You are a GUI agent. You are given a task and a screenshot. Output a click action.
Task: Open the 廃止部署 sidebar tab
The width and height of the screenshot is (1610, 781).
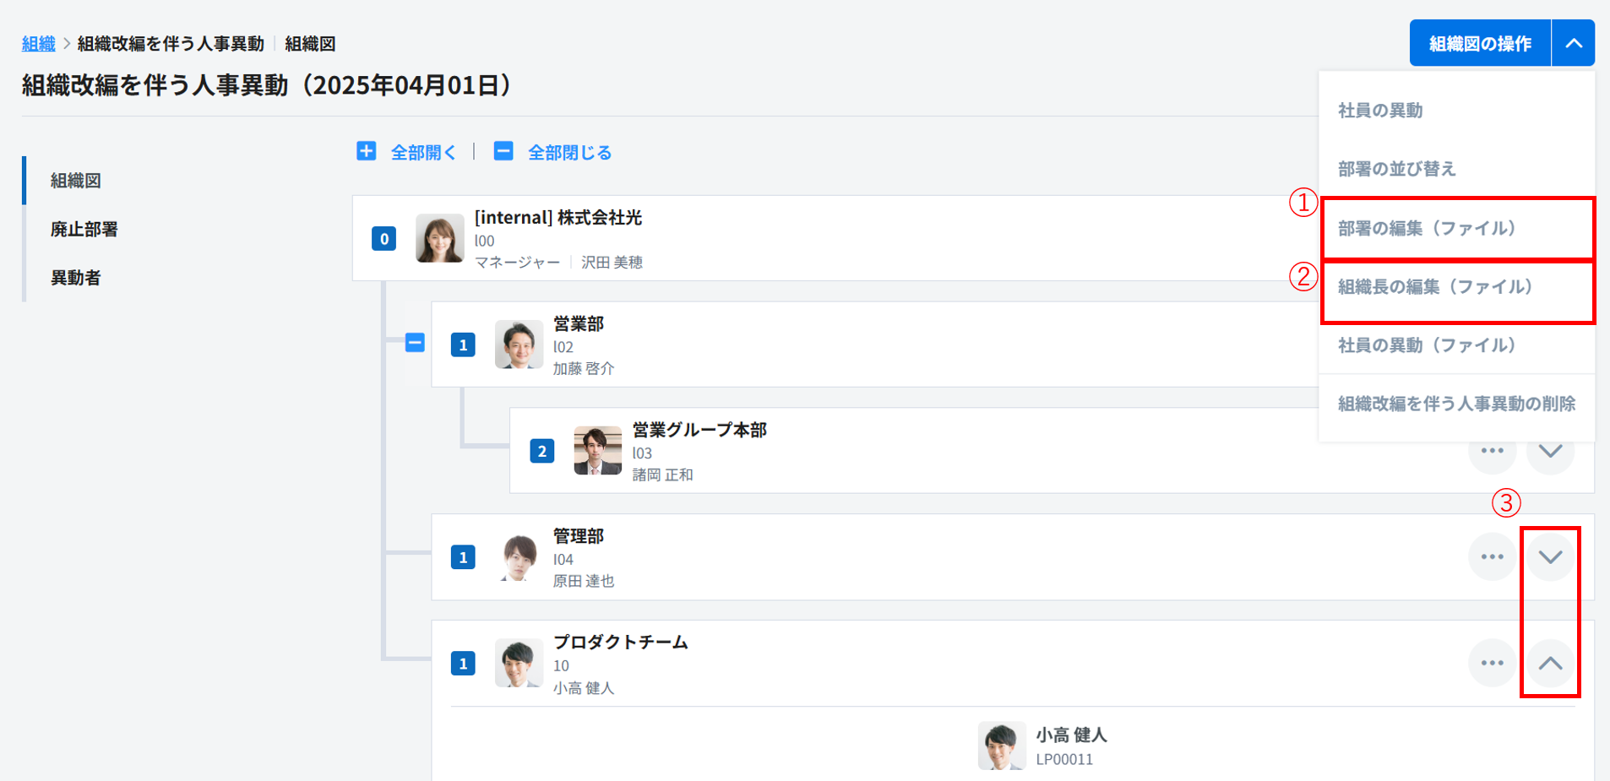tap(84, 230)
